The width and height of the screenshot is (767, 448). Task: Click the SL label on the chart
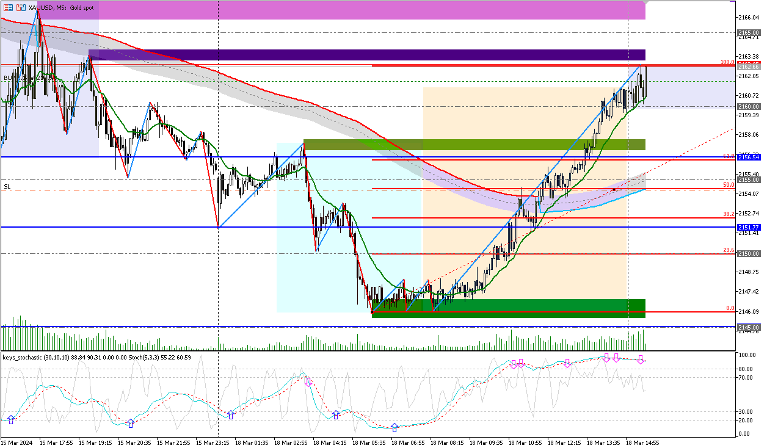point(7,186)
